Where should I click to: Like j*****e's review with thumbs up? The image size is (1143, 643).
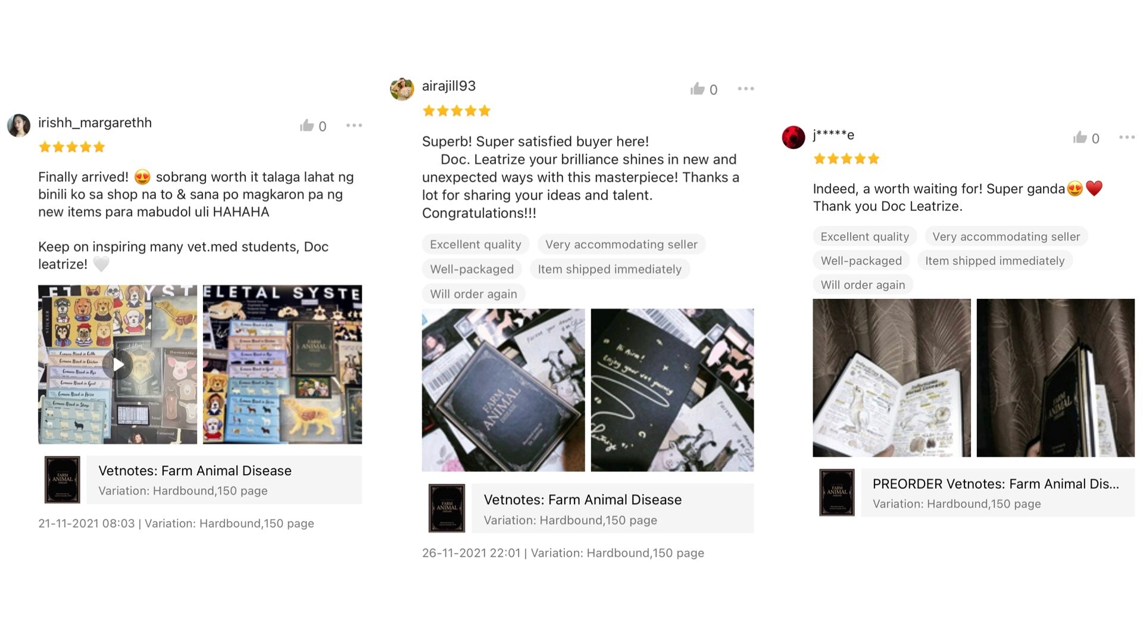point(1080,138)
